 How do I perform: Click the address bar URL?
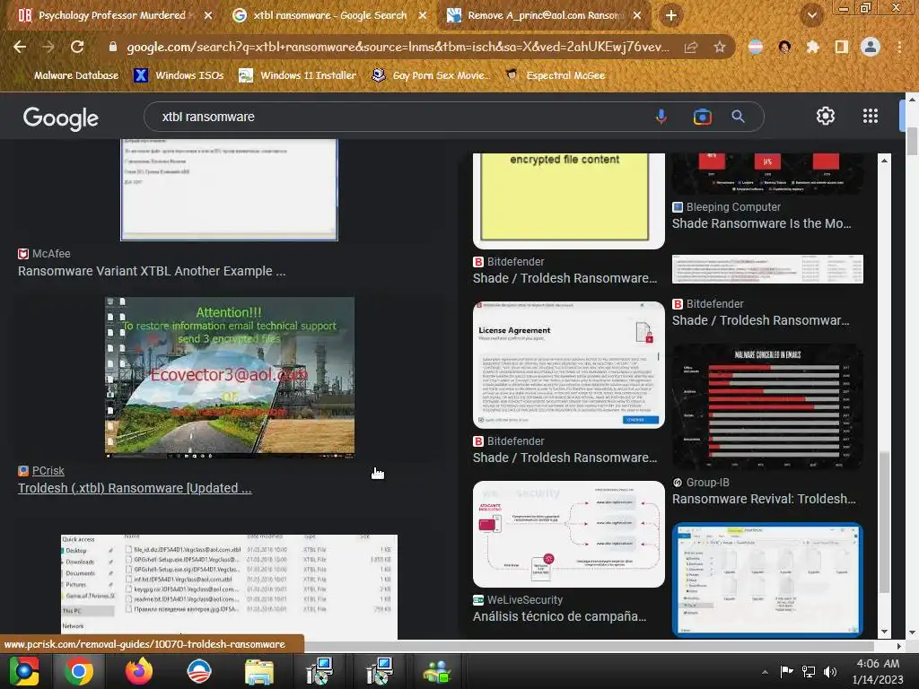point(398,47)
